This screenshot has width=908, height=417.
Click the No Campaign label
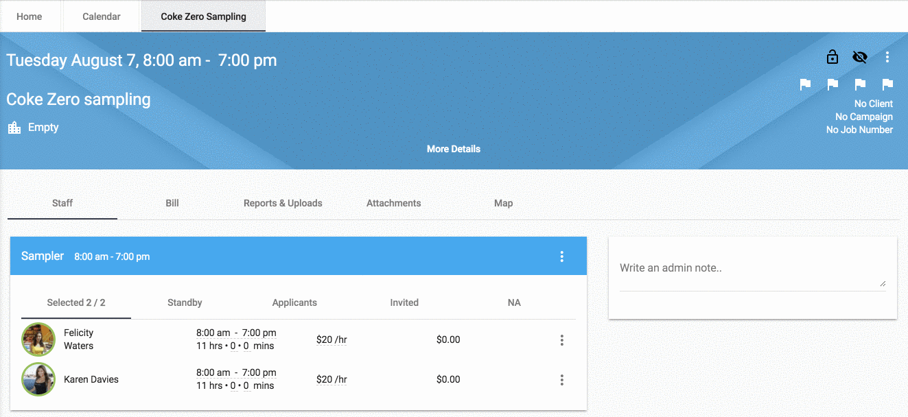coord(864,117)
